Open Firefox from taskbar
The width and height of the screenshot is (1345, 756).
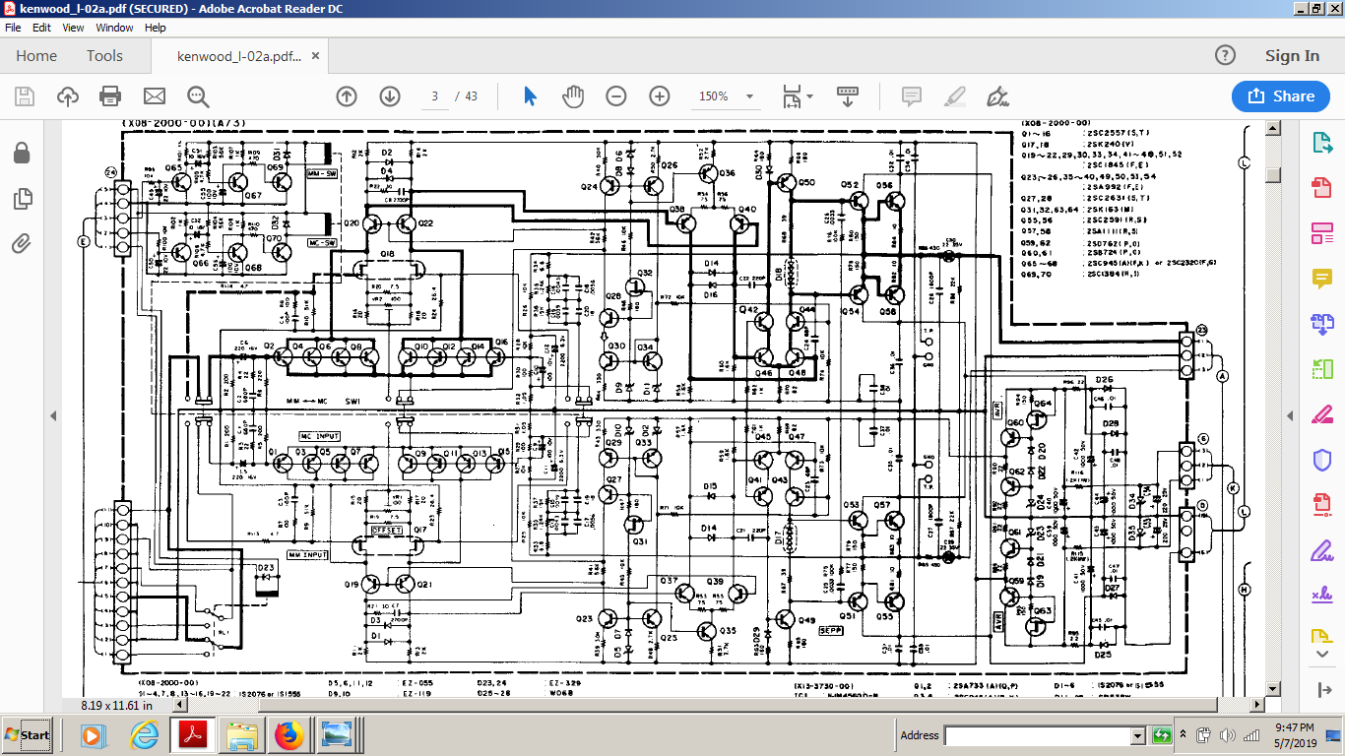[289, 735]
